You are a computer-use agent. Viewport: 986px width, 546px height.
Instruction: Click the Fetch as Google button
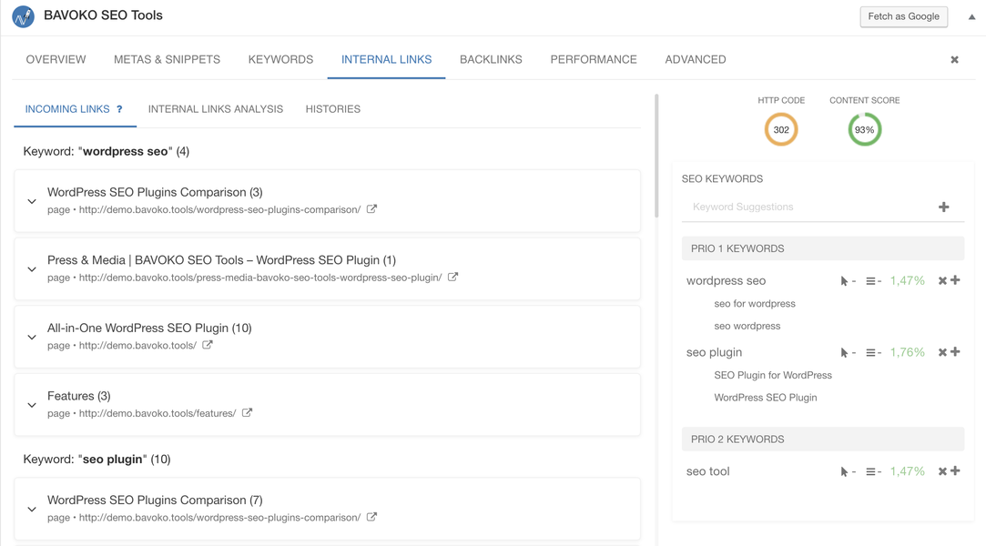coord(904,16)
